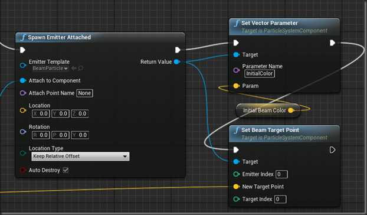Click the Attach Point Name None field
367x215 pixels.
tap(84, 93)
